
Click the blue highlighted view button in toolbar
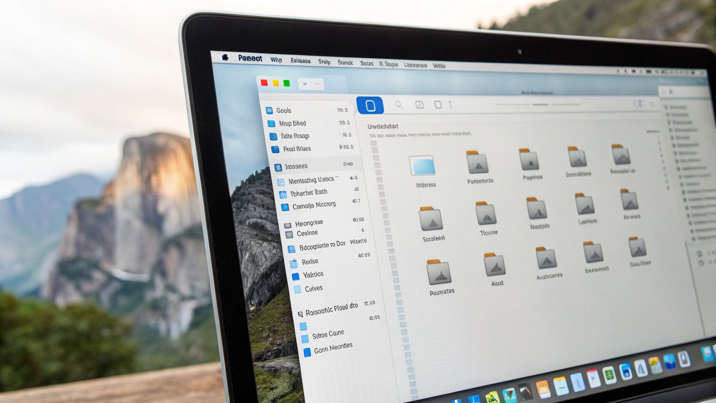pyautogui.click(x=370, y=105)
